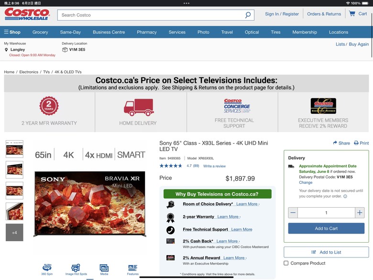Viewport: 373px width, 280px height.
Task: Click the Home Delivery truck icon
Action: pyautogui.click(x=139, y=107)
